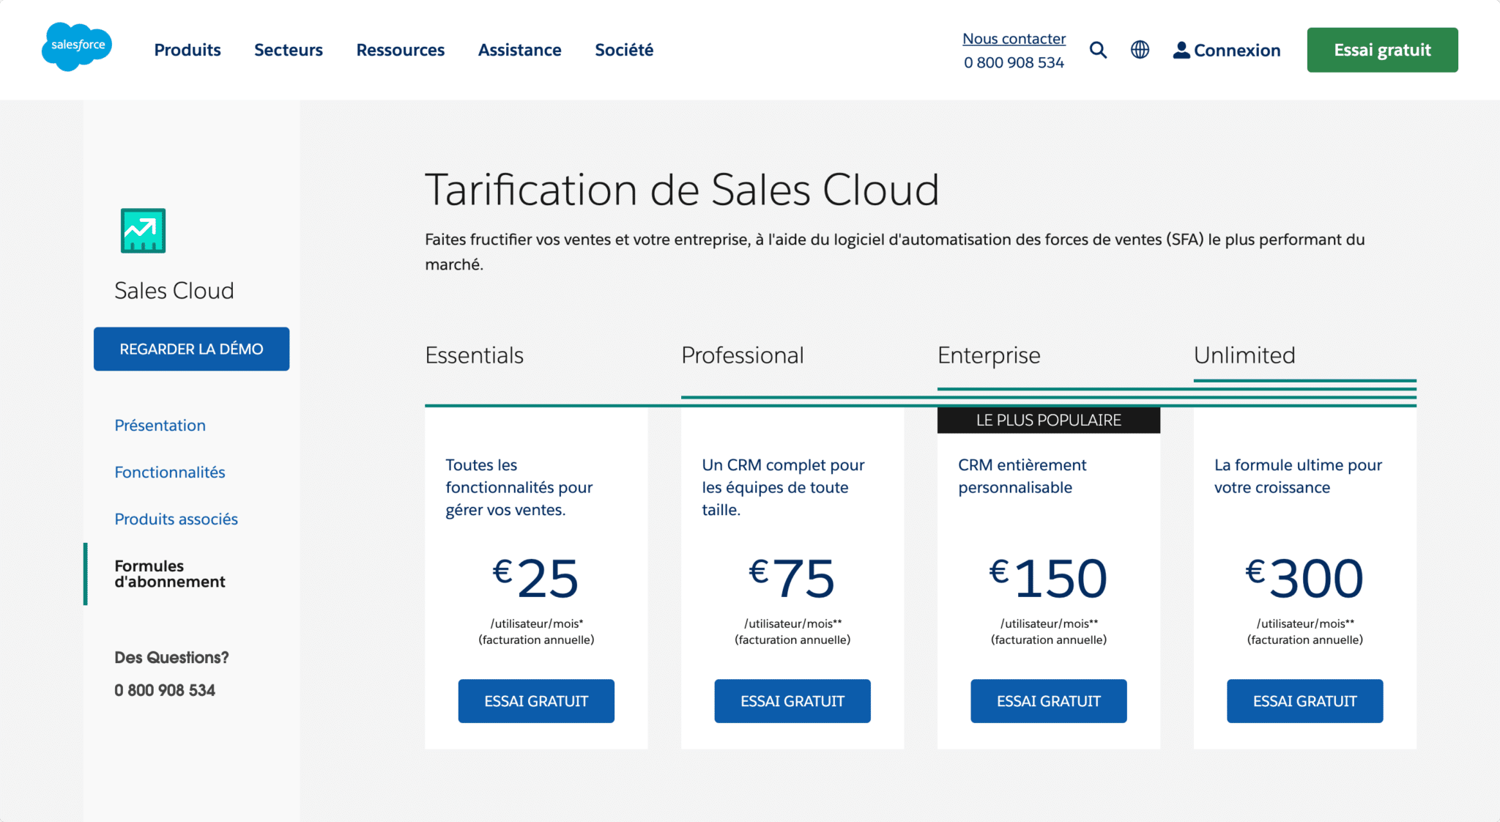Image resolution: width=1500 pixels, height=822 pixels.
Task: Click Essai gratuit under Enterprise plan
Action: [x=1048, y=700]
